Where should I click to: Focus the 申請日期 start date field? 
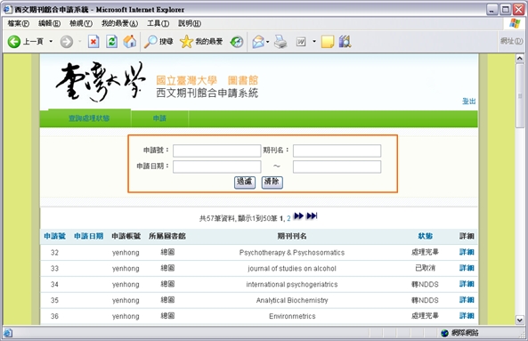(217, 166)
